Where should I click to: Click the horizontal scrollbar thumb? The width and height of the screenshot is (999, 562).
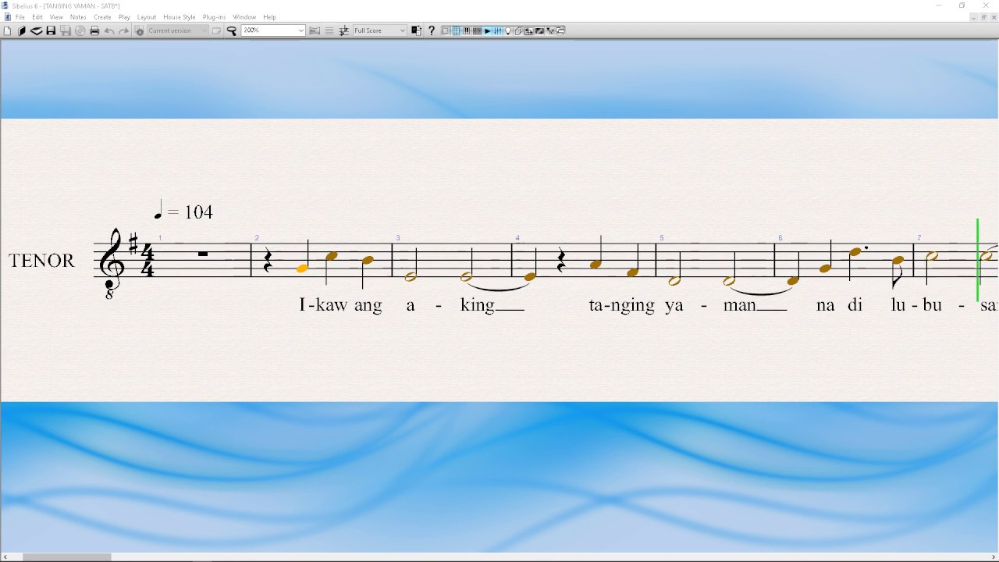[67, 557]
